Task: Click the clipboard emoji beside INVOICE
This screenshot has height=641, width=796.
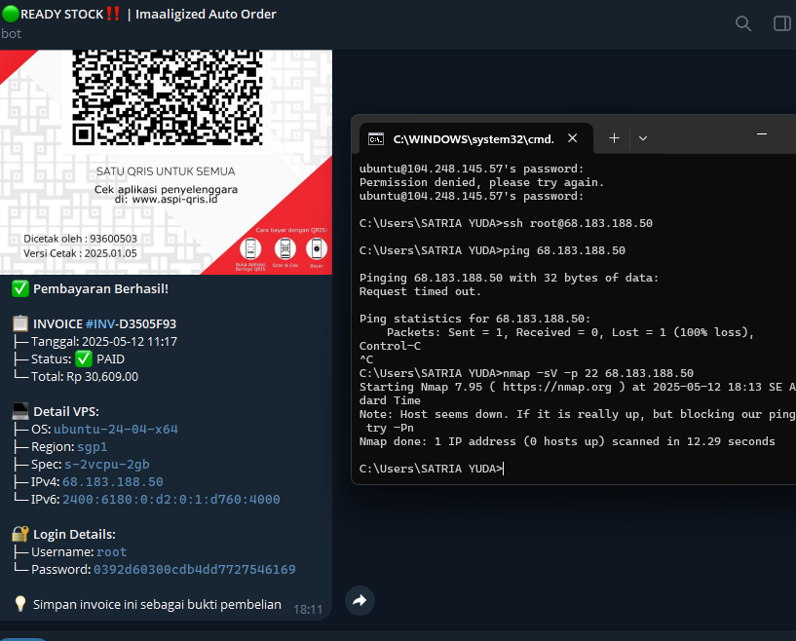Action: (x=20, y=323)
